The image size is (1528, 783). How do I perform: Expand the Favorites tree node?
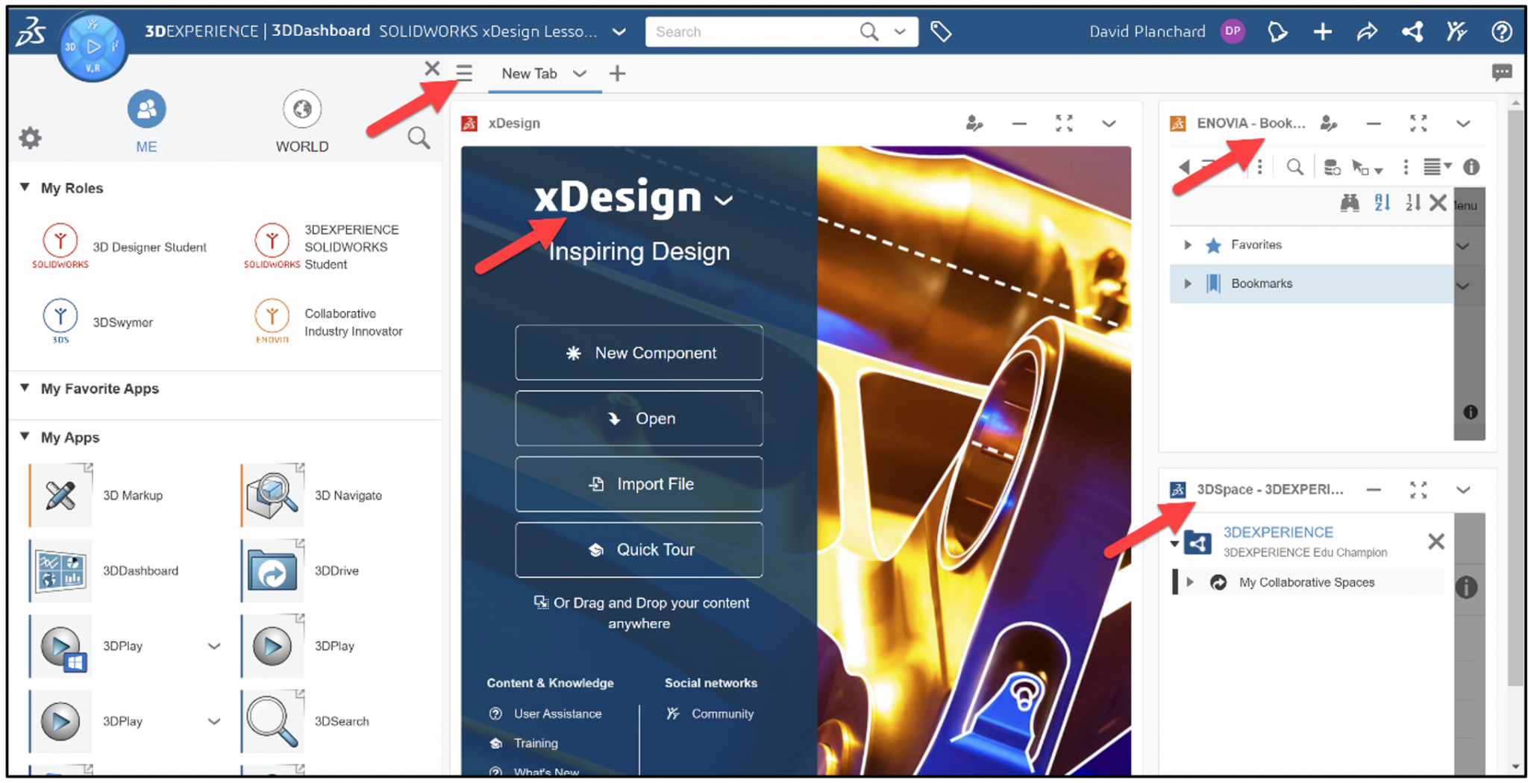click(1188, 245)
